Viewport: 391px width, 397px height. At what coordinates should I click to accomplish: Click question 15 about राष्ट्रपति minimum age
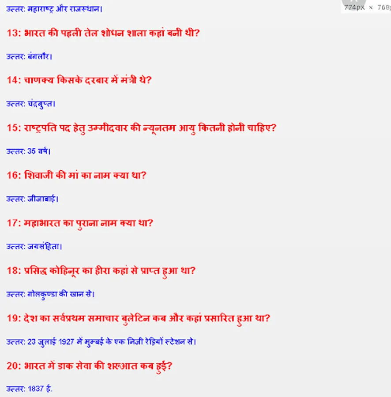[141, 128]
